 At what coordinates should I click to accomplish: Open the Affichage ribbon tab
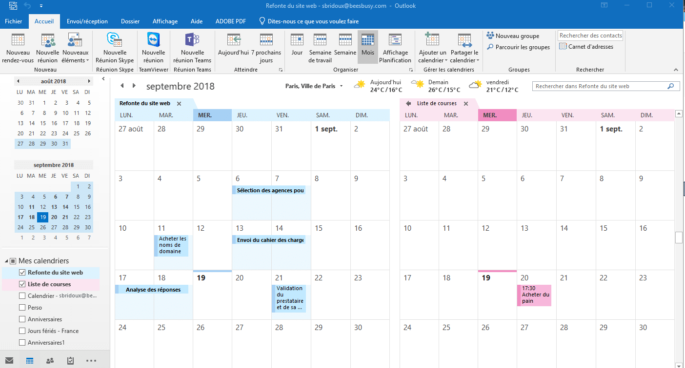[x=165, y=21]
